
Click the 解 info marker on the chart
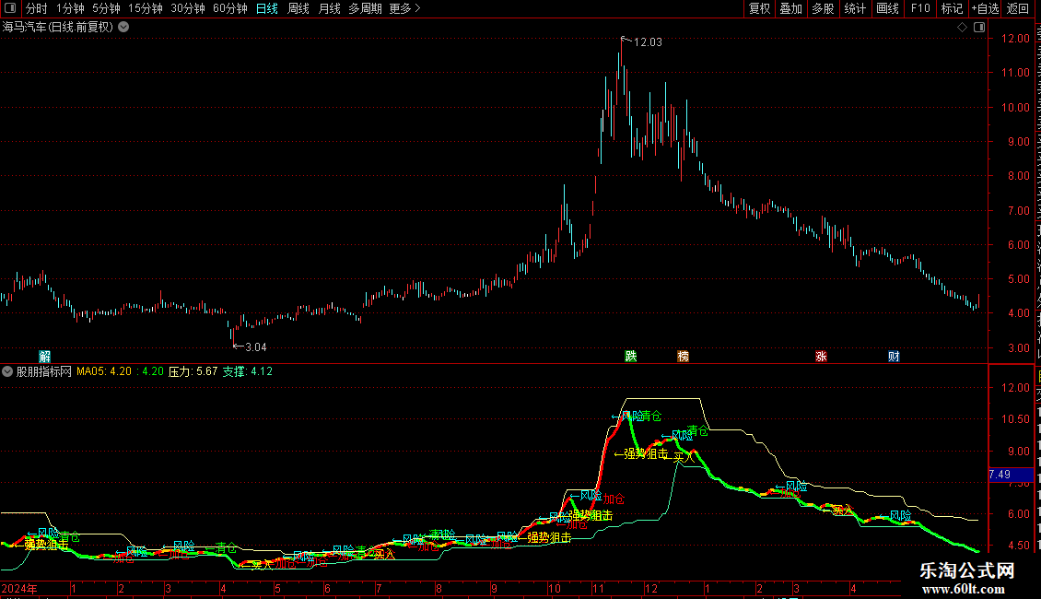(x=44, y=357)
